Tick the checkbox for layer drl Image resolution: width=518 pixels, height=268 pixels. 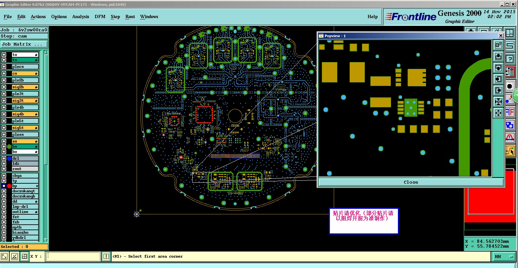4,158
